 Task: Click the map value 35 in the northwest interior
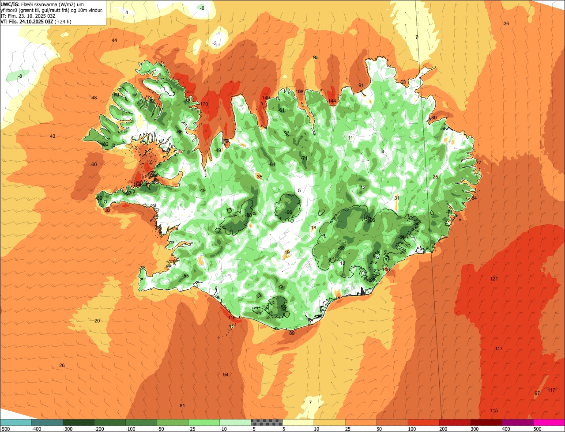(260, 177)
